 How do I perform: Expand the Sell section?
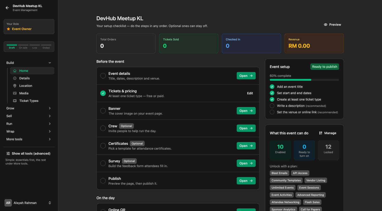[x=29, y=116]
